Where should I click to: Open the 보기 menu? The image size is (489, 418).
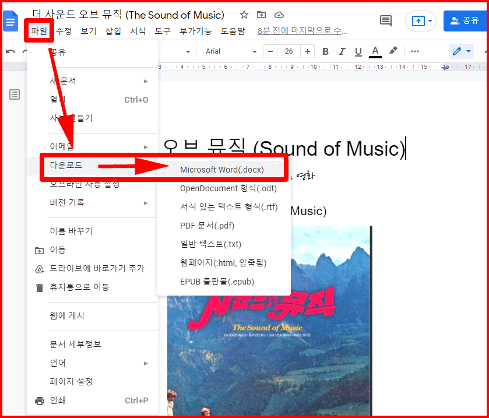(89, 31)
